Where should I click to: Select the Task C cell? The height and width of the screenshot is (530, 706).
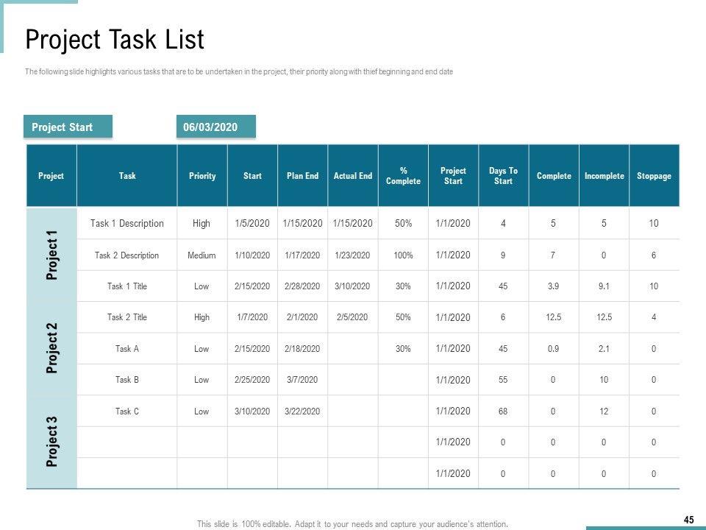tap(127, 411)
